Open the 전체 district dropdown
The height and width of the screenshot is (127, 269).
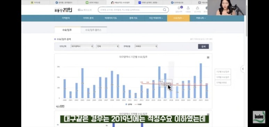108,46
